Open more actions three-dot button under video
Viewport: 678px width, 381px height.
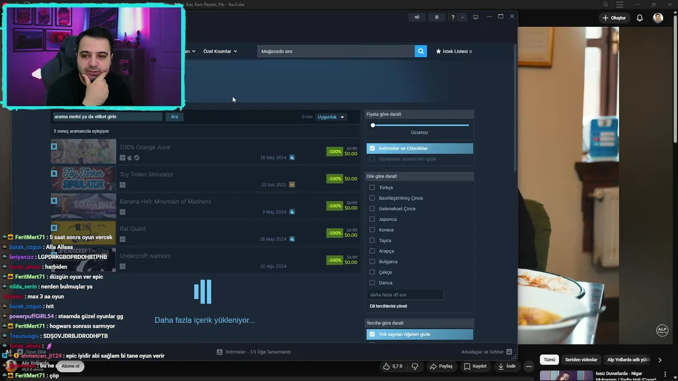point(529,366)
